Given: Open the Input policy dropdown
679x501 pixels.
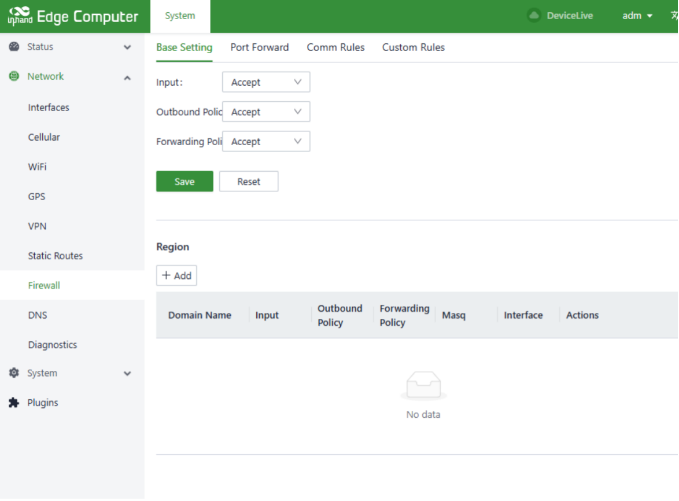Looking at the screenshot, I should [x=266, y=82].
